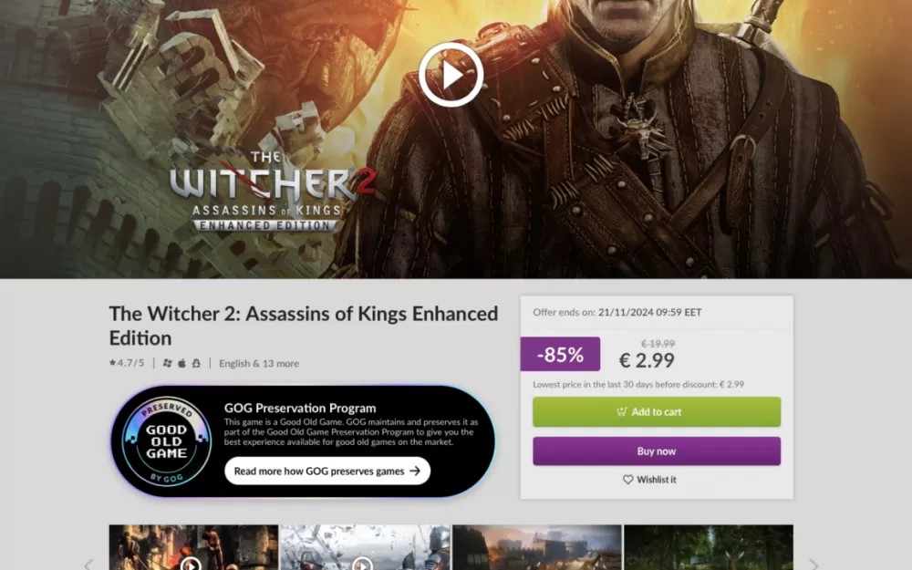
Task: Click the heart icon next to Wishlist it
Action: 628,480
